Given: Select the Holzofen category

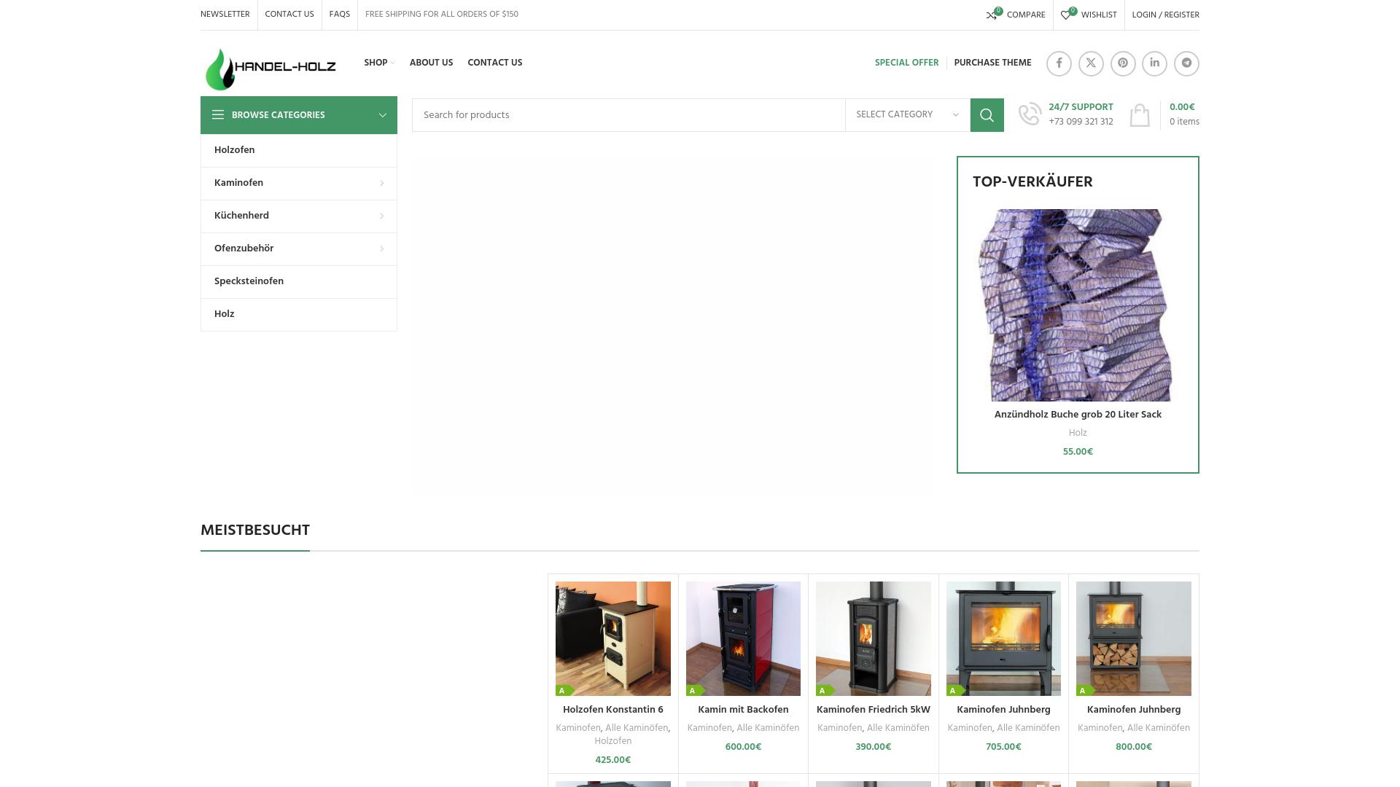Looking at the screenshot, I should [x=299, y=150].
